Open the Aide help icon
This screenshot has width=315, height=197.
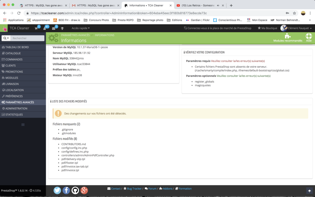tap(309, 36)
